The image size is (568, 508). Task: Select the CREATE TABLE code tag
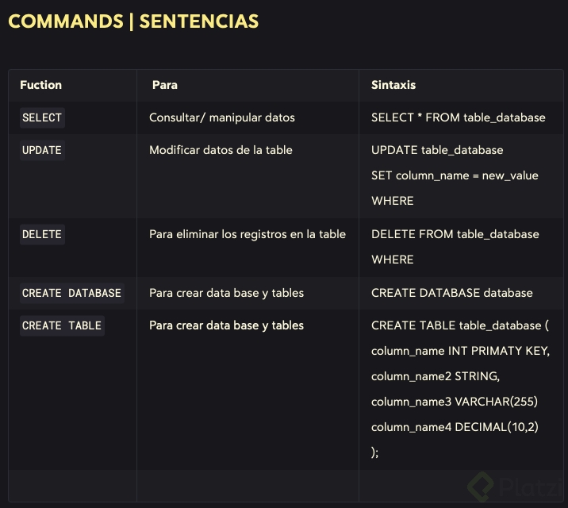(62, 325)
